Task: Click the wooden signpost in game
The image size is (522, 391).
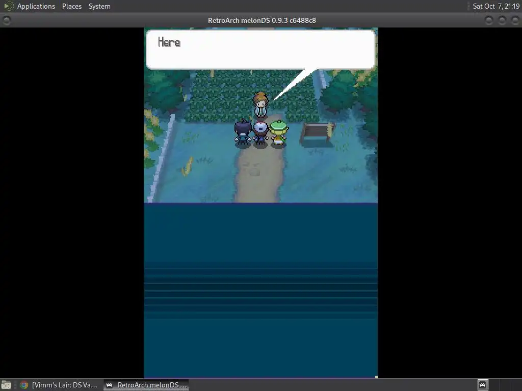Action: 317,134
